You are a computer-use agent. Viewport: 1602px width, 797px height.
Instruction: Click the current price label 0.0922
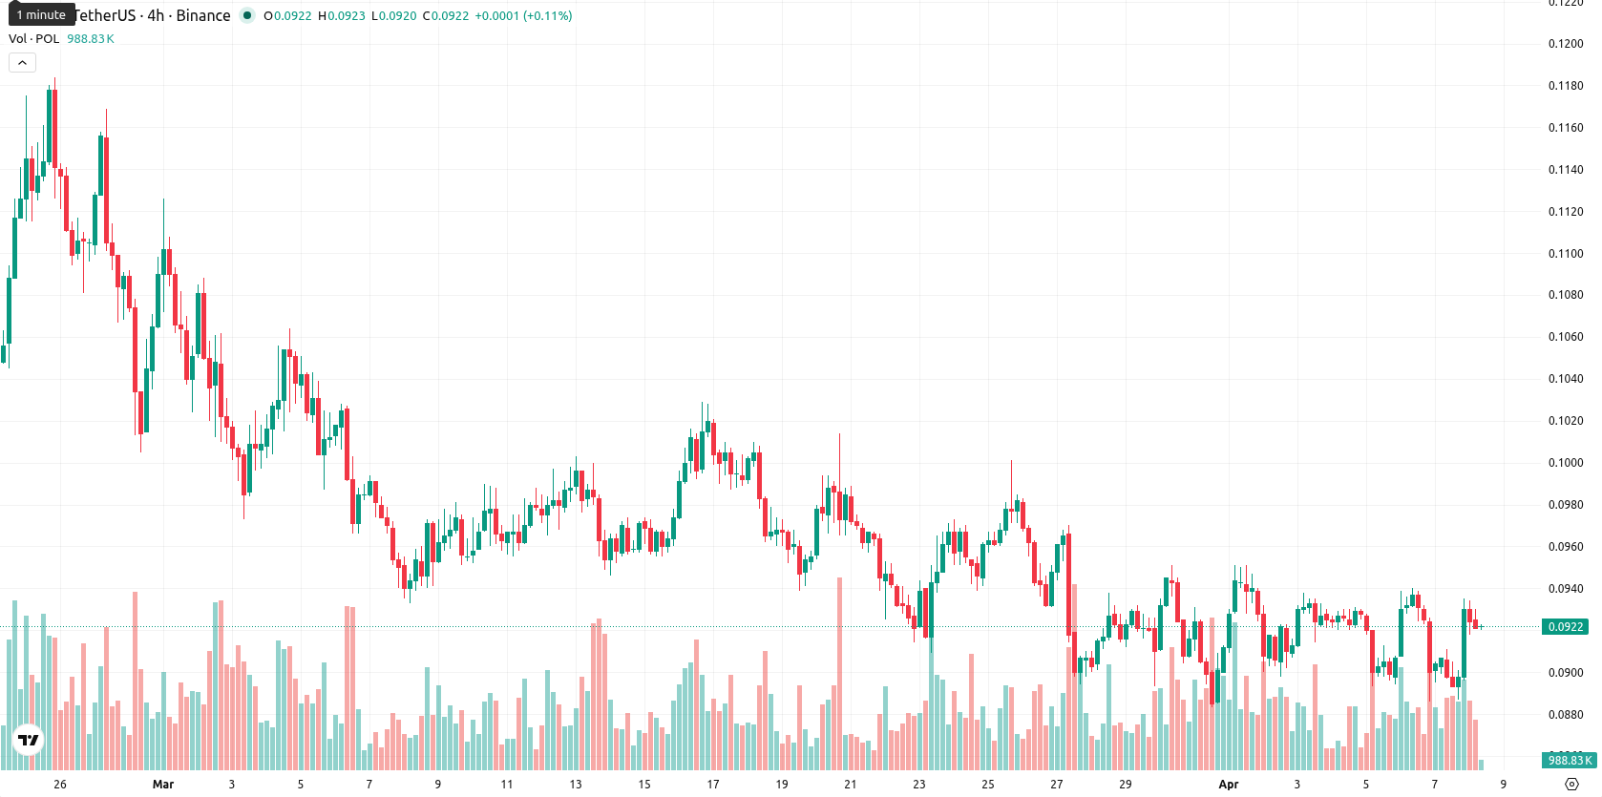1566,627
